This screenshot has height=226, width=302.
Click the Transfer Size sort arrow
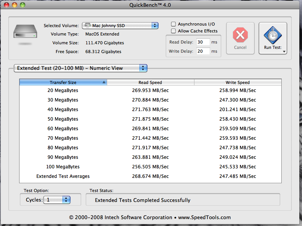[104, 82]
